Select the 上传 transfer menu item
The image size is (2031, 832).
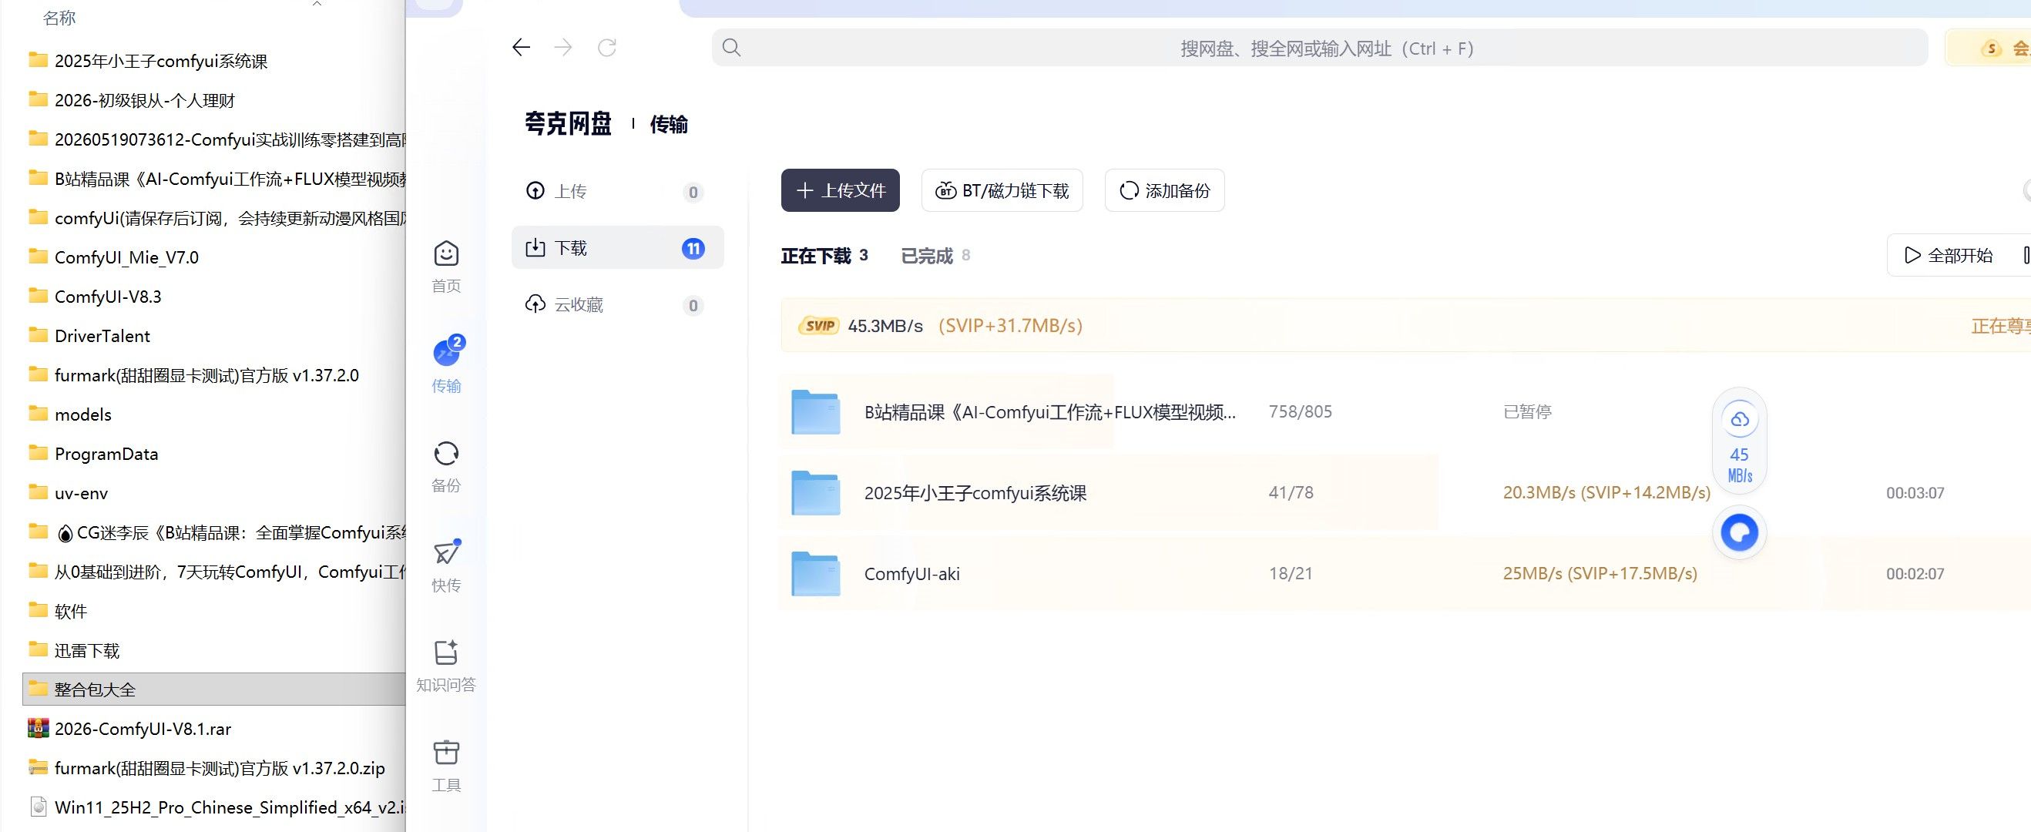pos(617,192)
